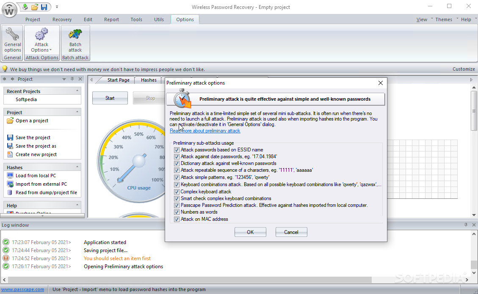Open the Help dropdown menu
Image resolution: width=478 pixels, height=294 pixels.
(x=466, y=19)
